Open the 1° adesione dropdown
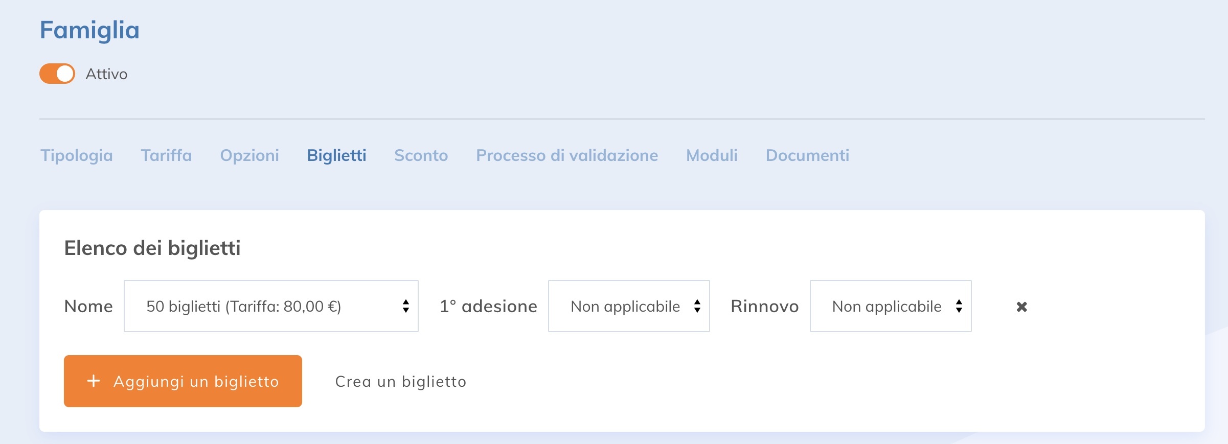1228x444 pixels. coord(628,307)
